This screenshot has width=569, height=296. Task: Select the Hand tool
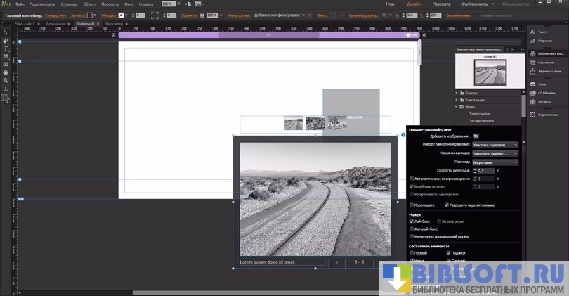6,72
